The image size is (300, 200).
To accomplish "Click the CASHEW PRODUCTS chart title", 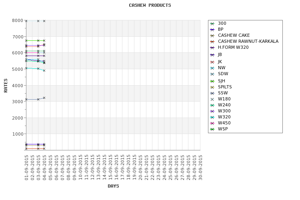I will pyautogui.click(x=150, y=5).
